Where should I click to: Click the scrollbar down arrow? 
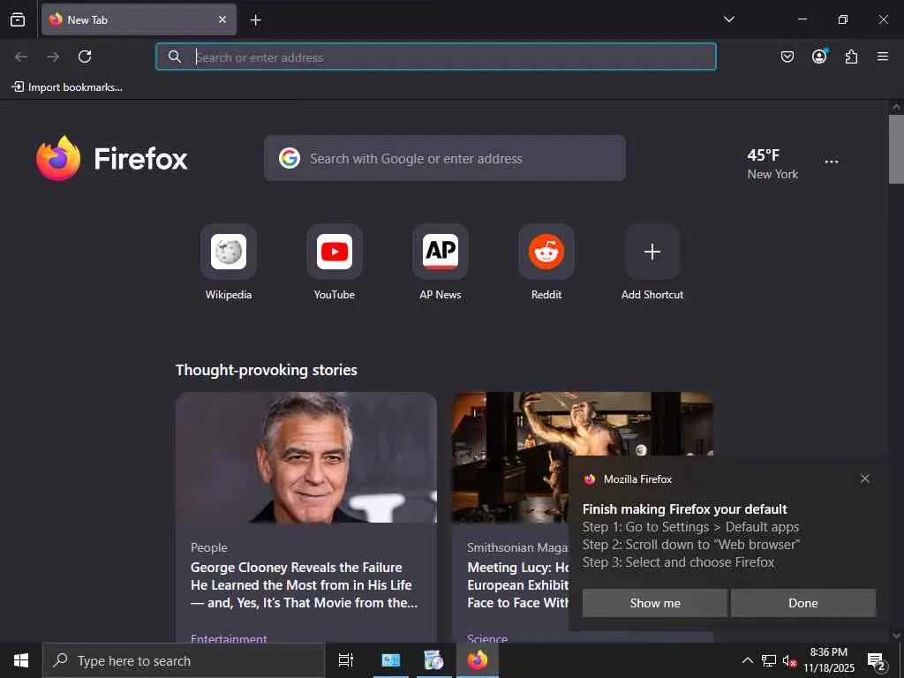click(x=896, y=636)
